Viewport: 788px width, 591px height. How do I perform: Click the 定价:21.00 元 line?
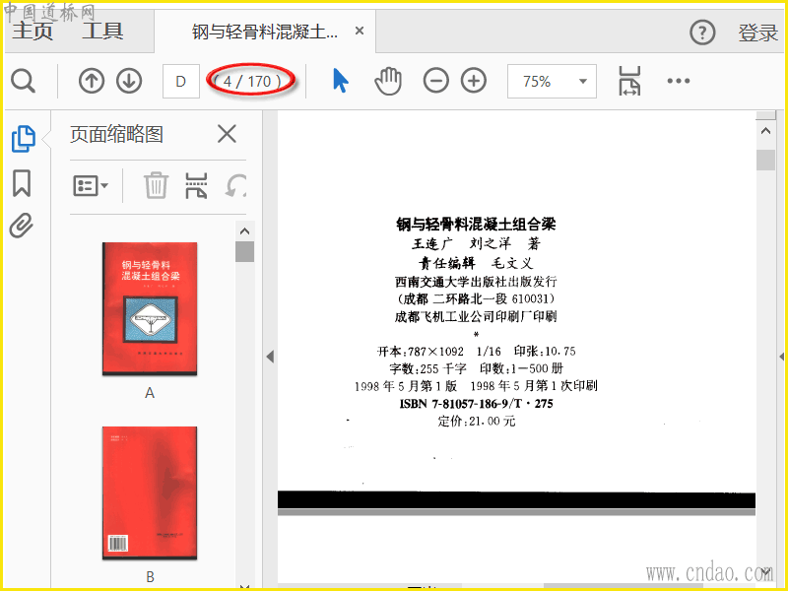pyautogui.click(x=477, y=422)
